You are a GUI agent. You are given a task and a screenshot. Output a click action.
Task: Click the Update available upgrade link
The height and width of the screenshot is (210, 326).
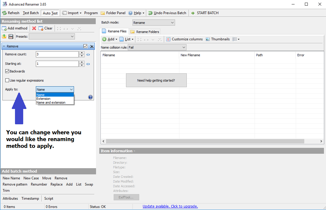tap(170, 206)
